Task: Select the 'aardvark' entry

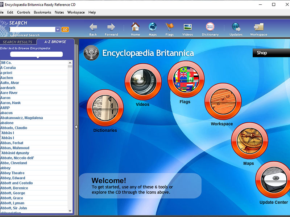Action: coord(34,88)
